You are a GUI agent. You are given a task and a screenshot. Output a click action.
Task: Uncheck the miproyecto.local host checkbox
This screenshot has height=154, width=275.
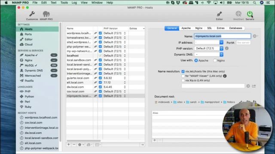tap(100, 96)
